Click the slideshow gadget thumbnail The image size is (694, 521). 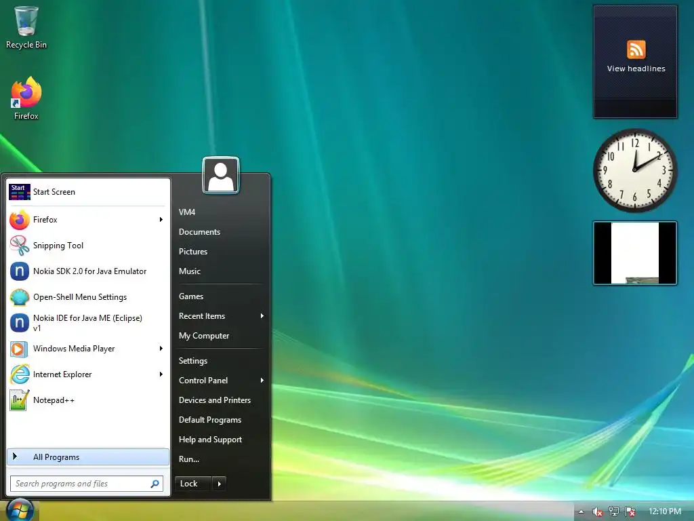[x=635, y=253]
